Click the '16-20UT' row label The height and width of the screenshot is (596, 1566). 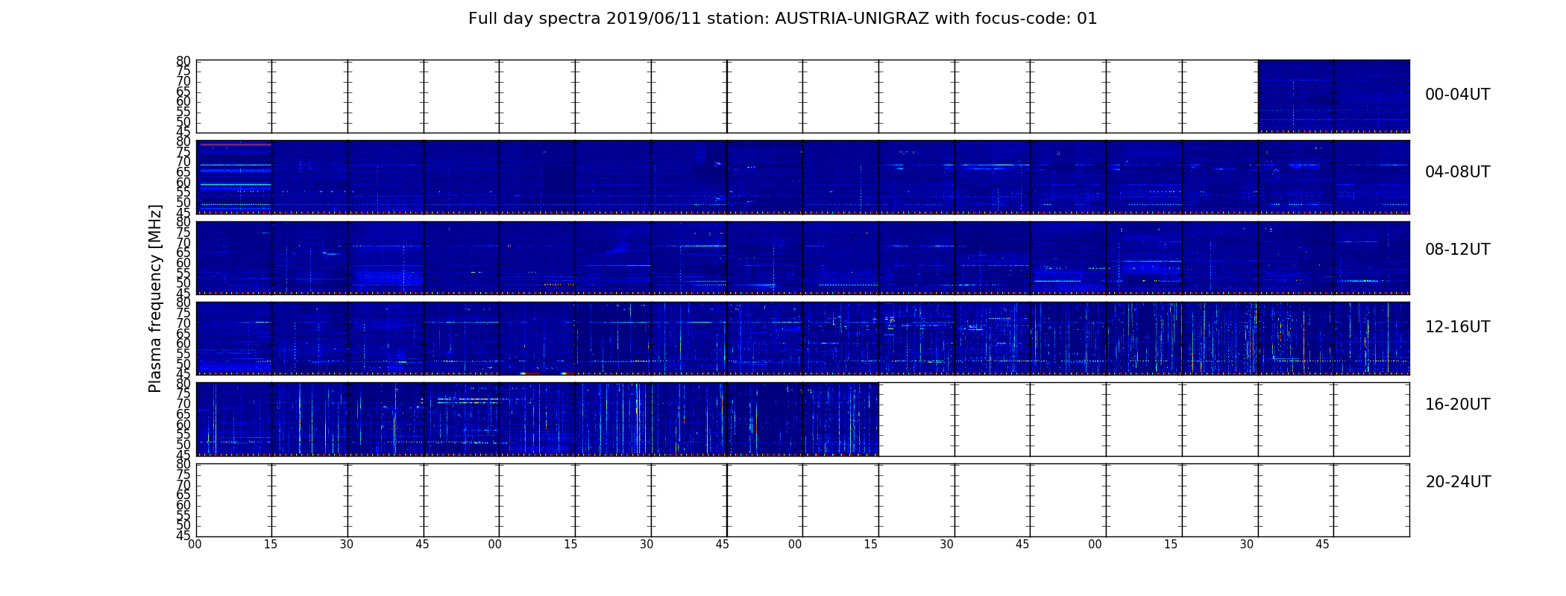[x=1458, y=405]
